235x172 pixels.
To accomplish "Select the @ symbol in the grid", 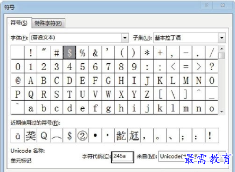I will click(18, 80).
